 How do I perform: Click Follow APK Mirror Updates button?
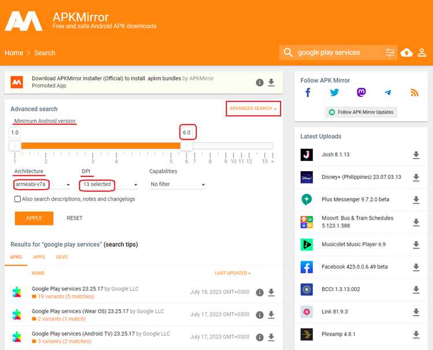coord(361,112)
